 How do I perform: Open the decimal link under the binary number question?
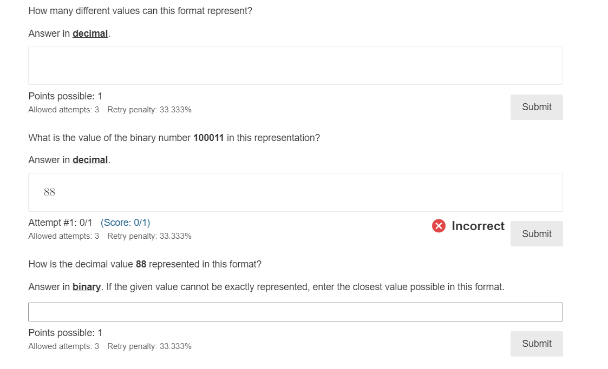90,160
